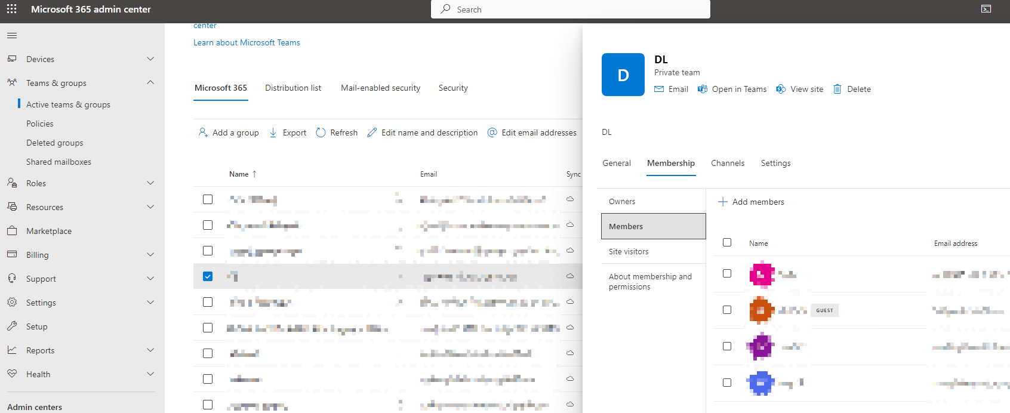Click the Billing card icon
Viewport: 1010px width, 413px height.
pyautogui.click(x=12, y=254)
